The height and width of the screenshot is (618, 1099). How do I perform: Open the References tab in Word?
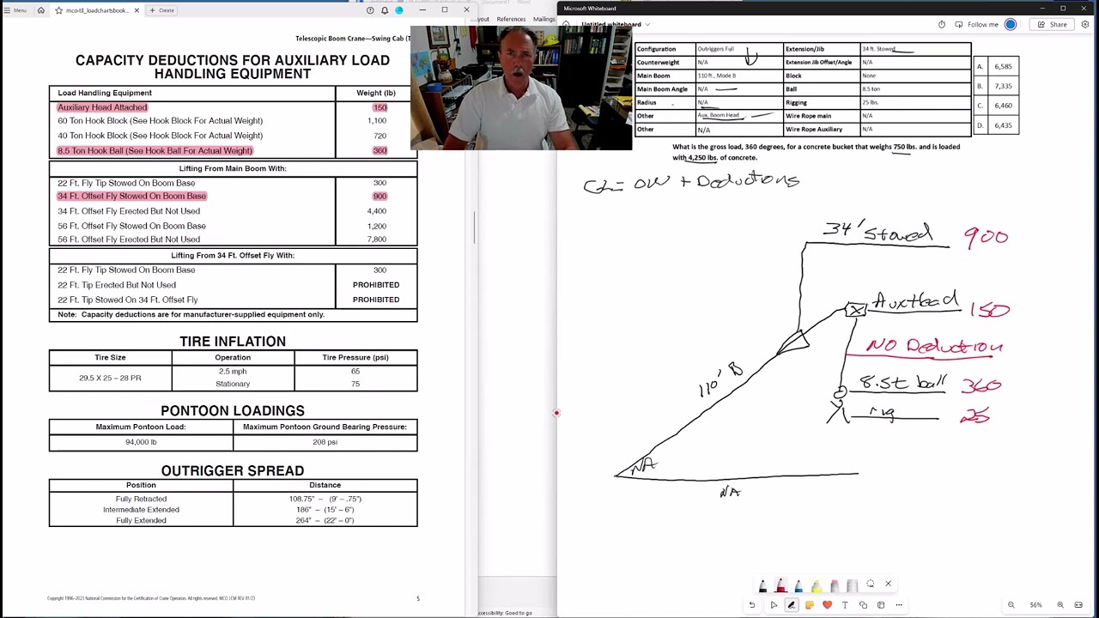[x=511, y=19]
